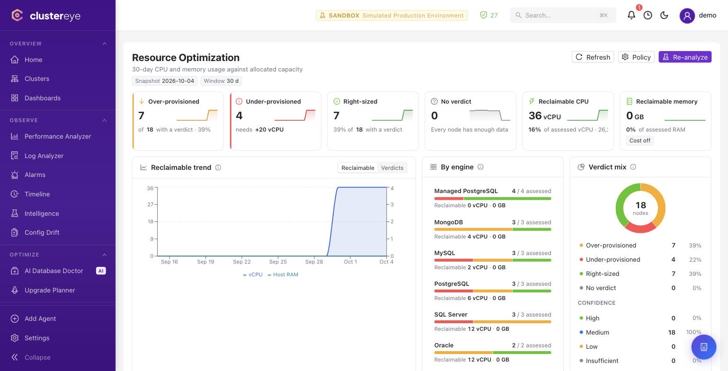Click the Refresh button
The width and height of the screenshot is (728, 371).
[x=593, y=57]
